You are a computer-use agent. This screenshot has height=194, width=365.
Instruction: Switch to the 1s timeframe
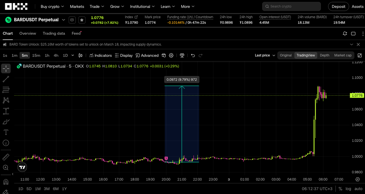point(5,55)
